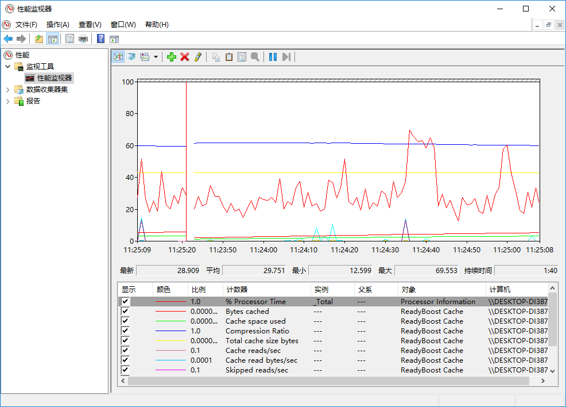Uncheck Skipped reads/sec counter checkbox
The height and width of the screenshot is (407, 566).
click(125, 370)
